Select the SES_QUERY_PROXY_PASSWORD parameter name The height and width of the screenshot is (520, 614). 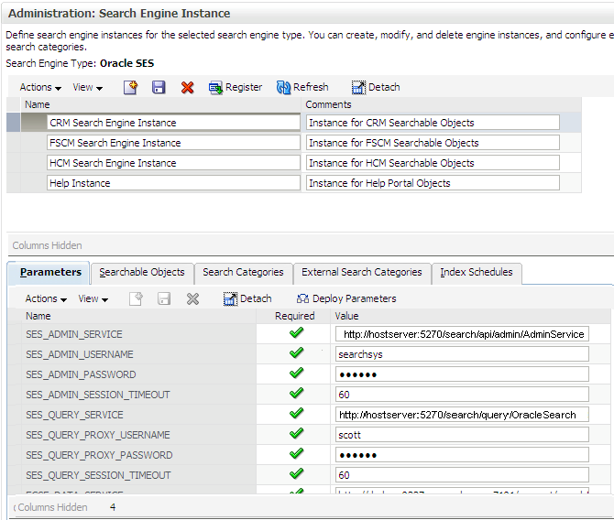tap(99, 455)
